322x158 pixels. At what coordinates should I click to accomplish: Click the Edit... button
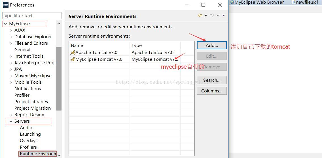(x=212, y=56)
